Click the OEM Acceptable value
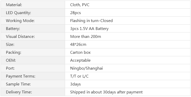 (80, 60)
